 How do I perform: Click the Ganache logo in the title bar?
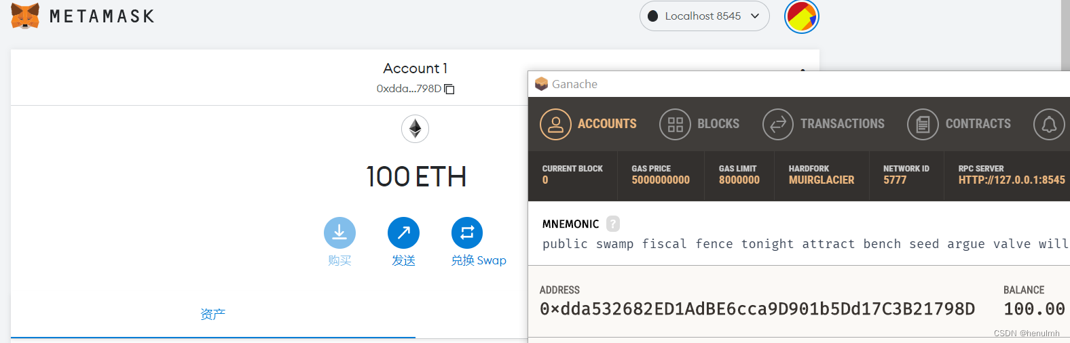(541, 84)
